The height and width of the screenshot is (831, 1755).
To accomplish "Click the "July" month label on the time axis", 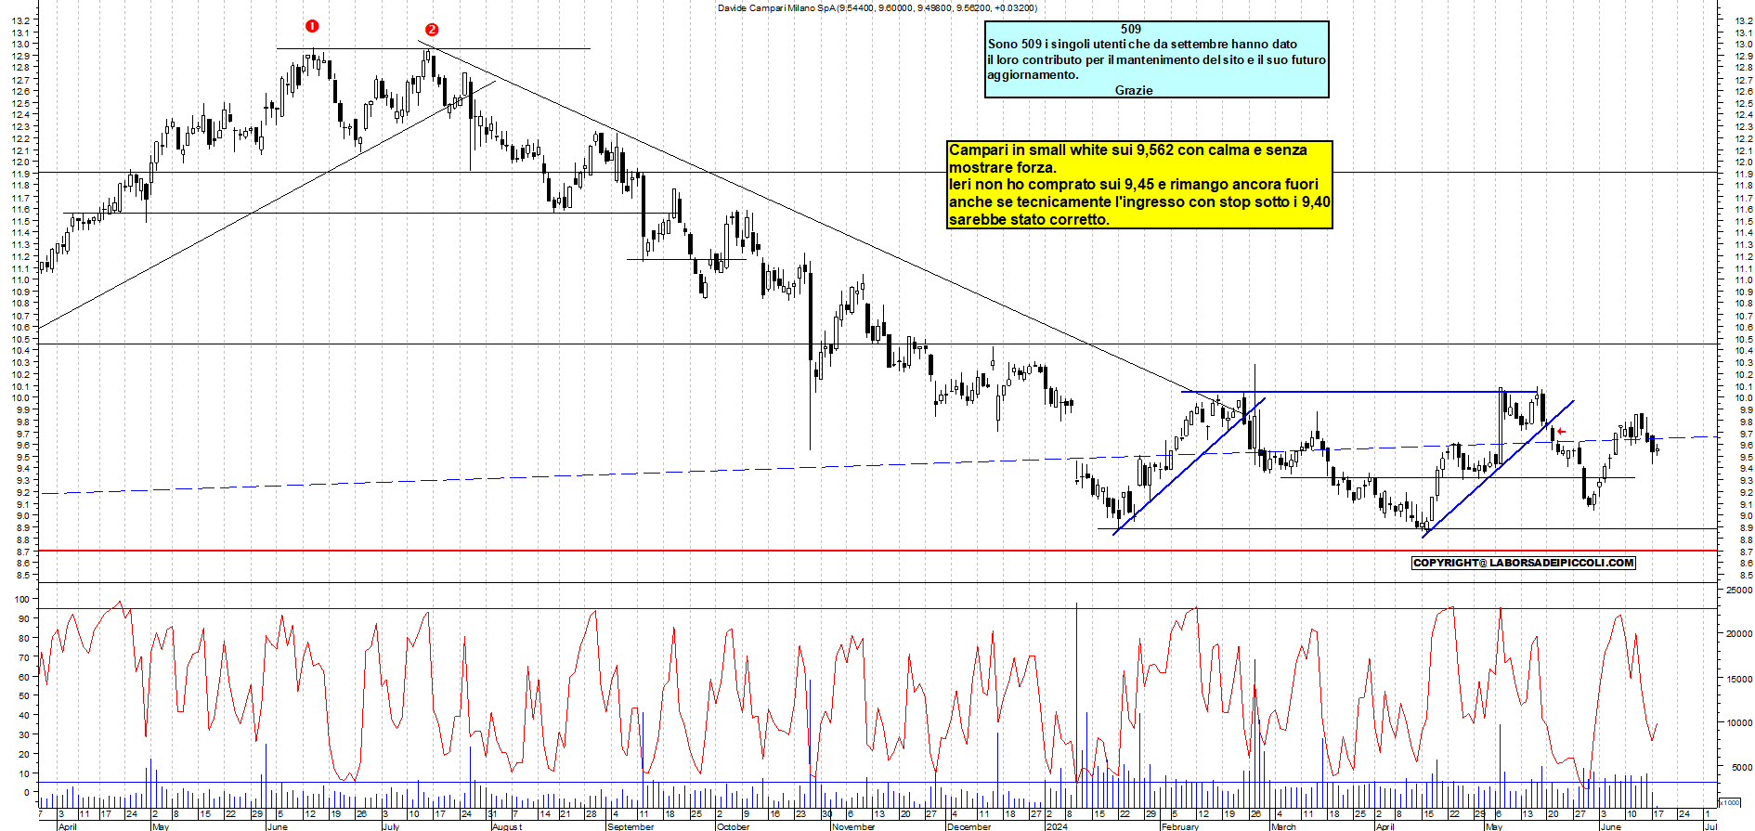I will click(391, 826).
